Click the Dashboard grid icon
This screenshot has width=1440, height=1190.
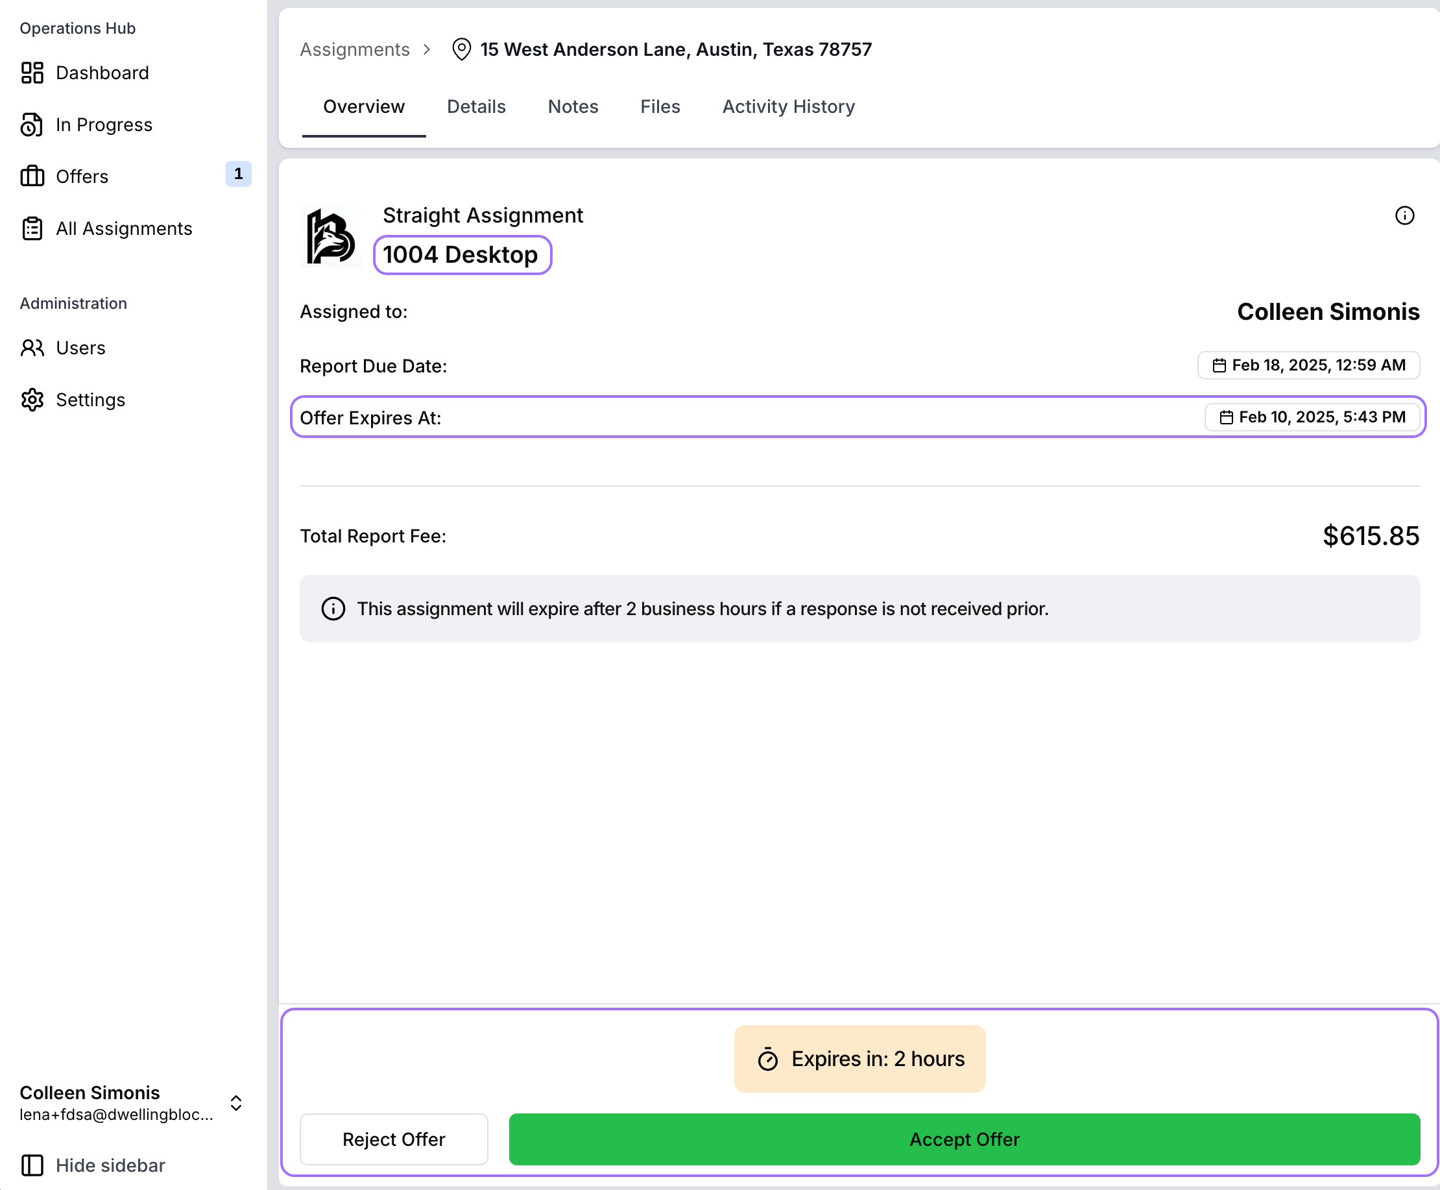(32, 73)
